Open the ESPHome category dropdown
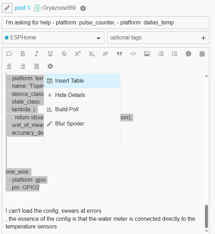The width and height of the screenshot is (215, 234). [53, 38]
